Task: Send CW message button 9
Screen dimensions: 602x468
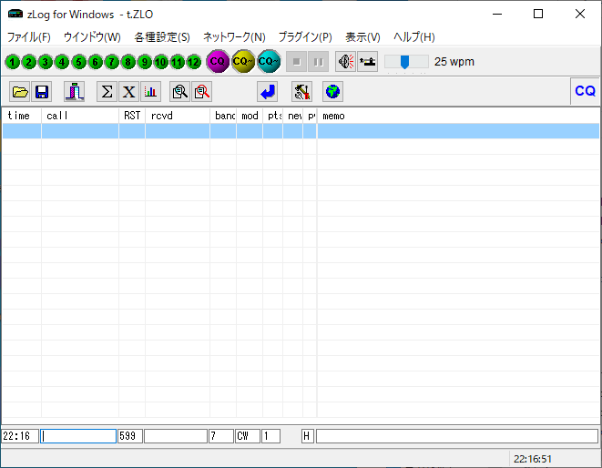Action: [145, 62]
